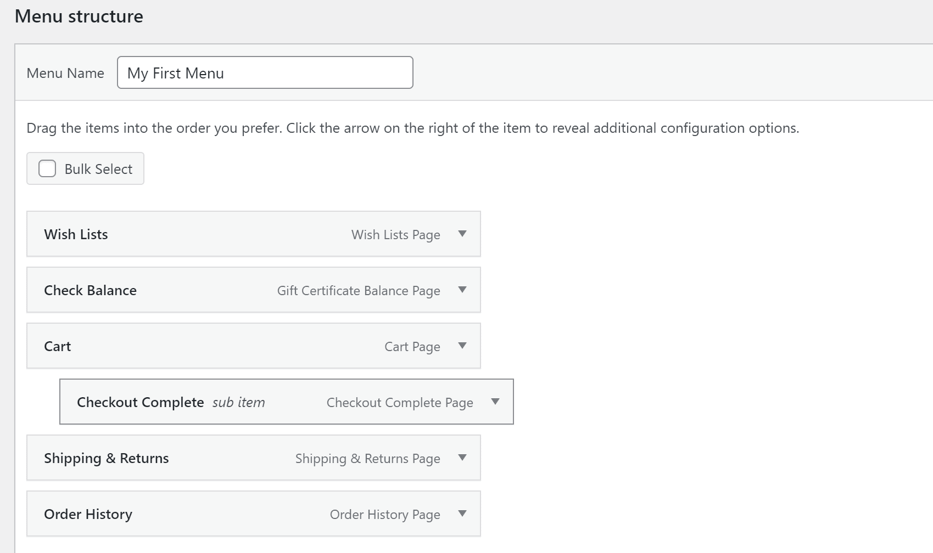This screenshot has width=933, height=553.
Task: Expand Checkout Complete sub item options
Action: point(496,402)
